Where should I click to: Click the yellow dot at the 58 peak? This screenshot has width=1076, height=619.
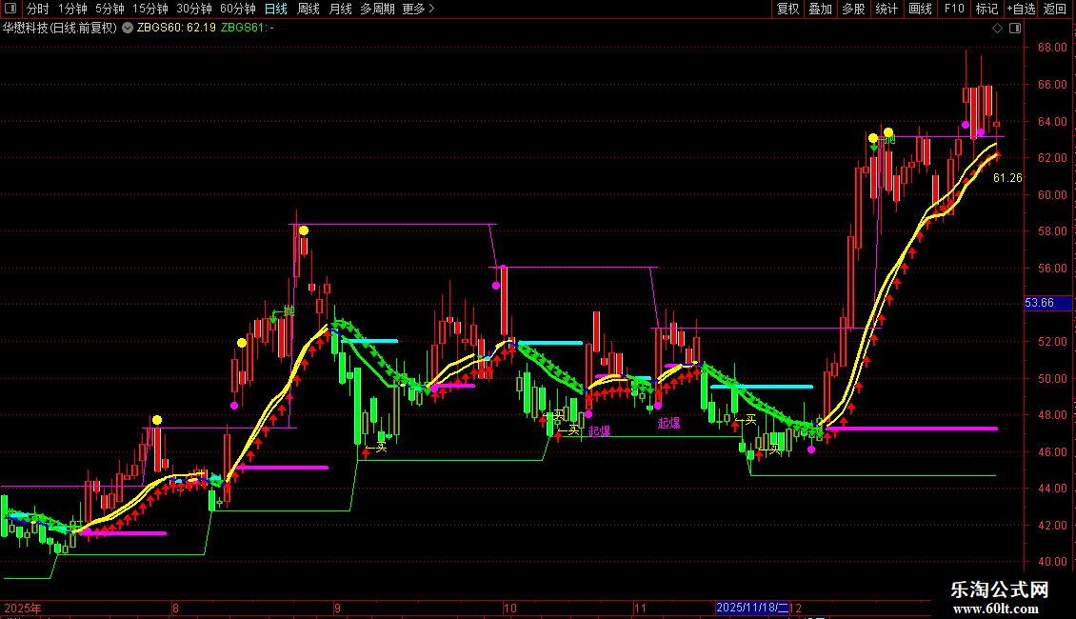[304, 230]
